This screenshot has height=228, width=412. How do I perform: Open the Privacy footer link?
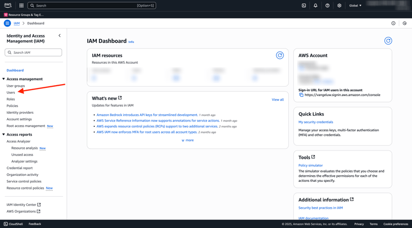(359, 224)
